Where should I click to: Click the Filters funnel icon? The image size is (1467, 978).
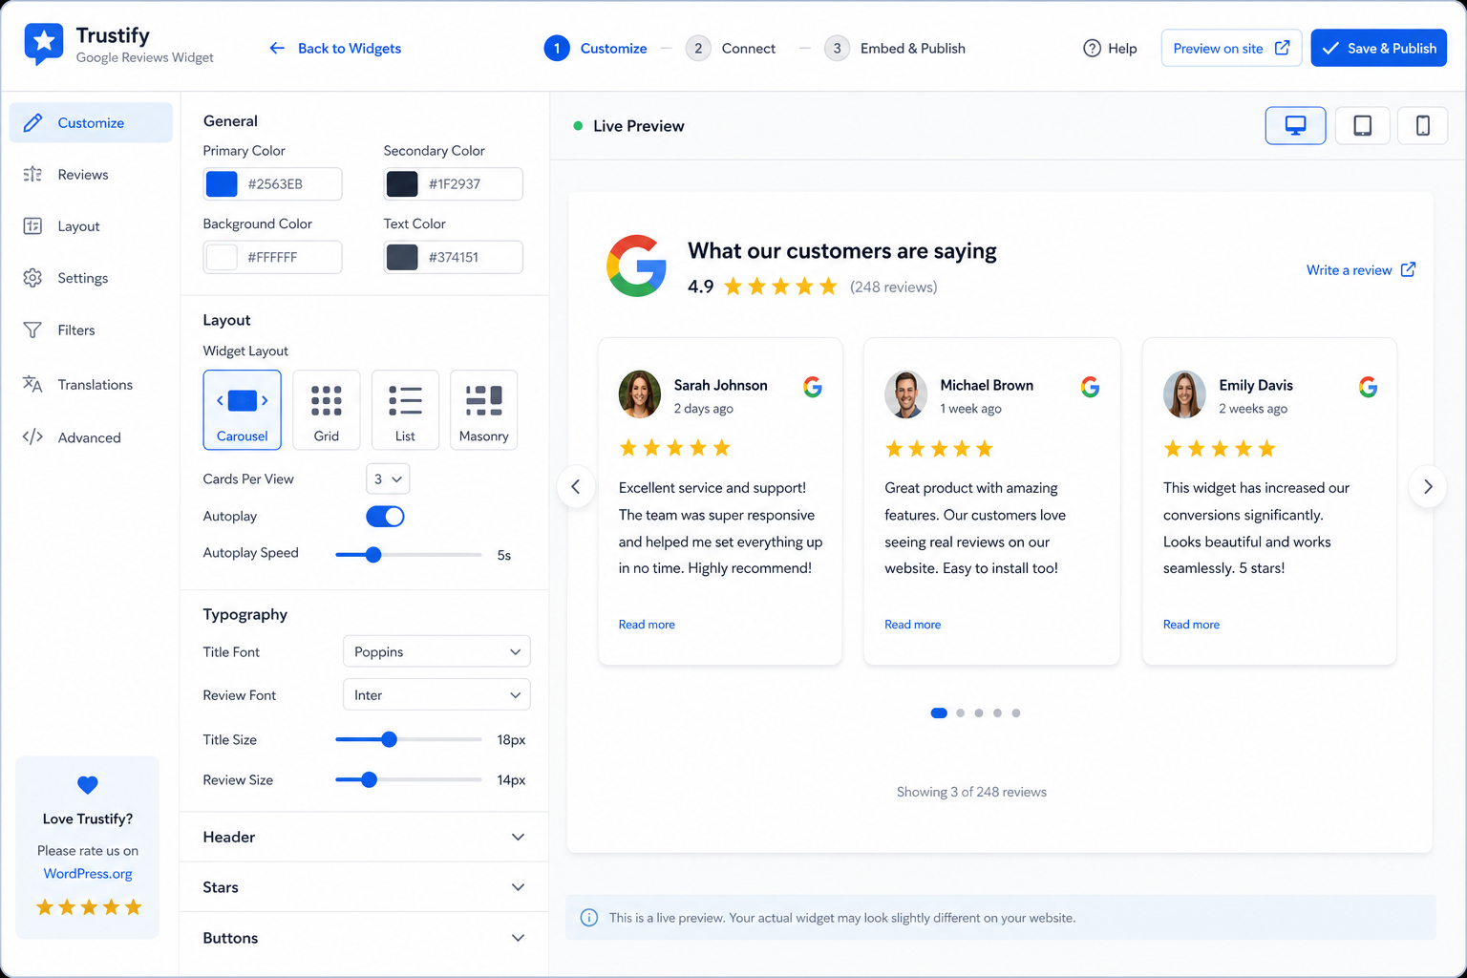(32, 330)
